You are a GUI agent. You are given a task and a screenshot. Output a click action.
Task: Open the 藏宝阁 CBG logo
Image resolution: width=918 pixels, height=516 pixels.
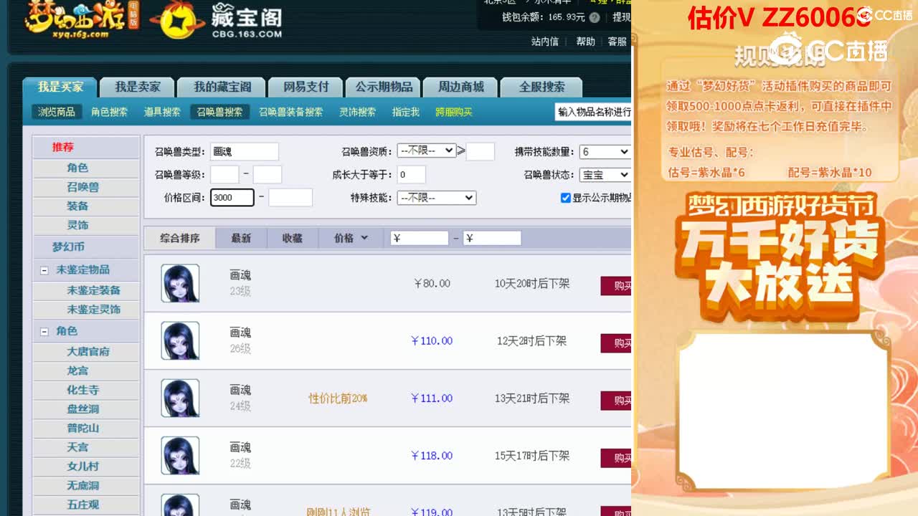coord(217,20)
